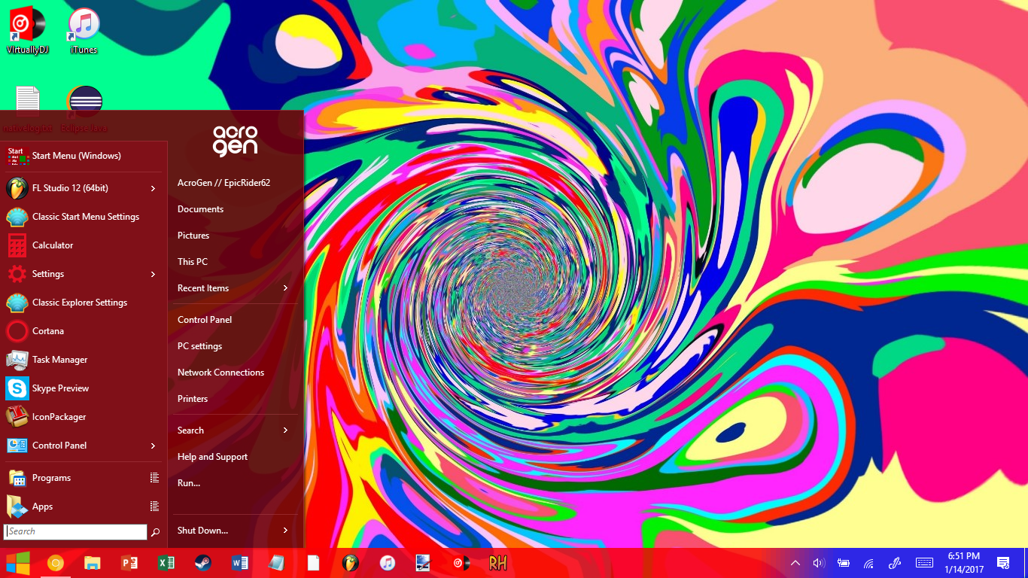
Task: Open This PC from the start menu
Action: (233, 262)
